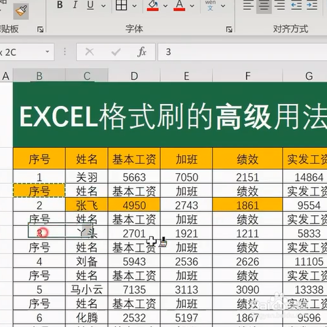327x327 pixels.
Task: Open the Insert Function fx dialog
Action: pyautogui.click(x=142, y=52)
